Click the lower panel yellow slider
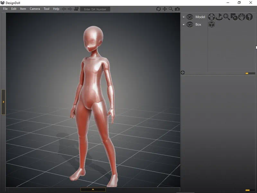 247,190
